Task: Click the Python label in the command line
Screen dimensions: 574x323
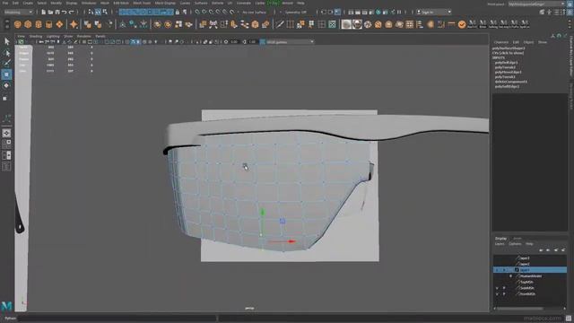Action: coord(10,319)
